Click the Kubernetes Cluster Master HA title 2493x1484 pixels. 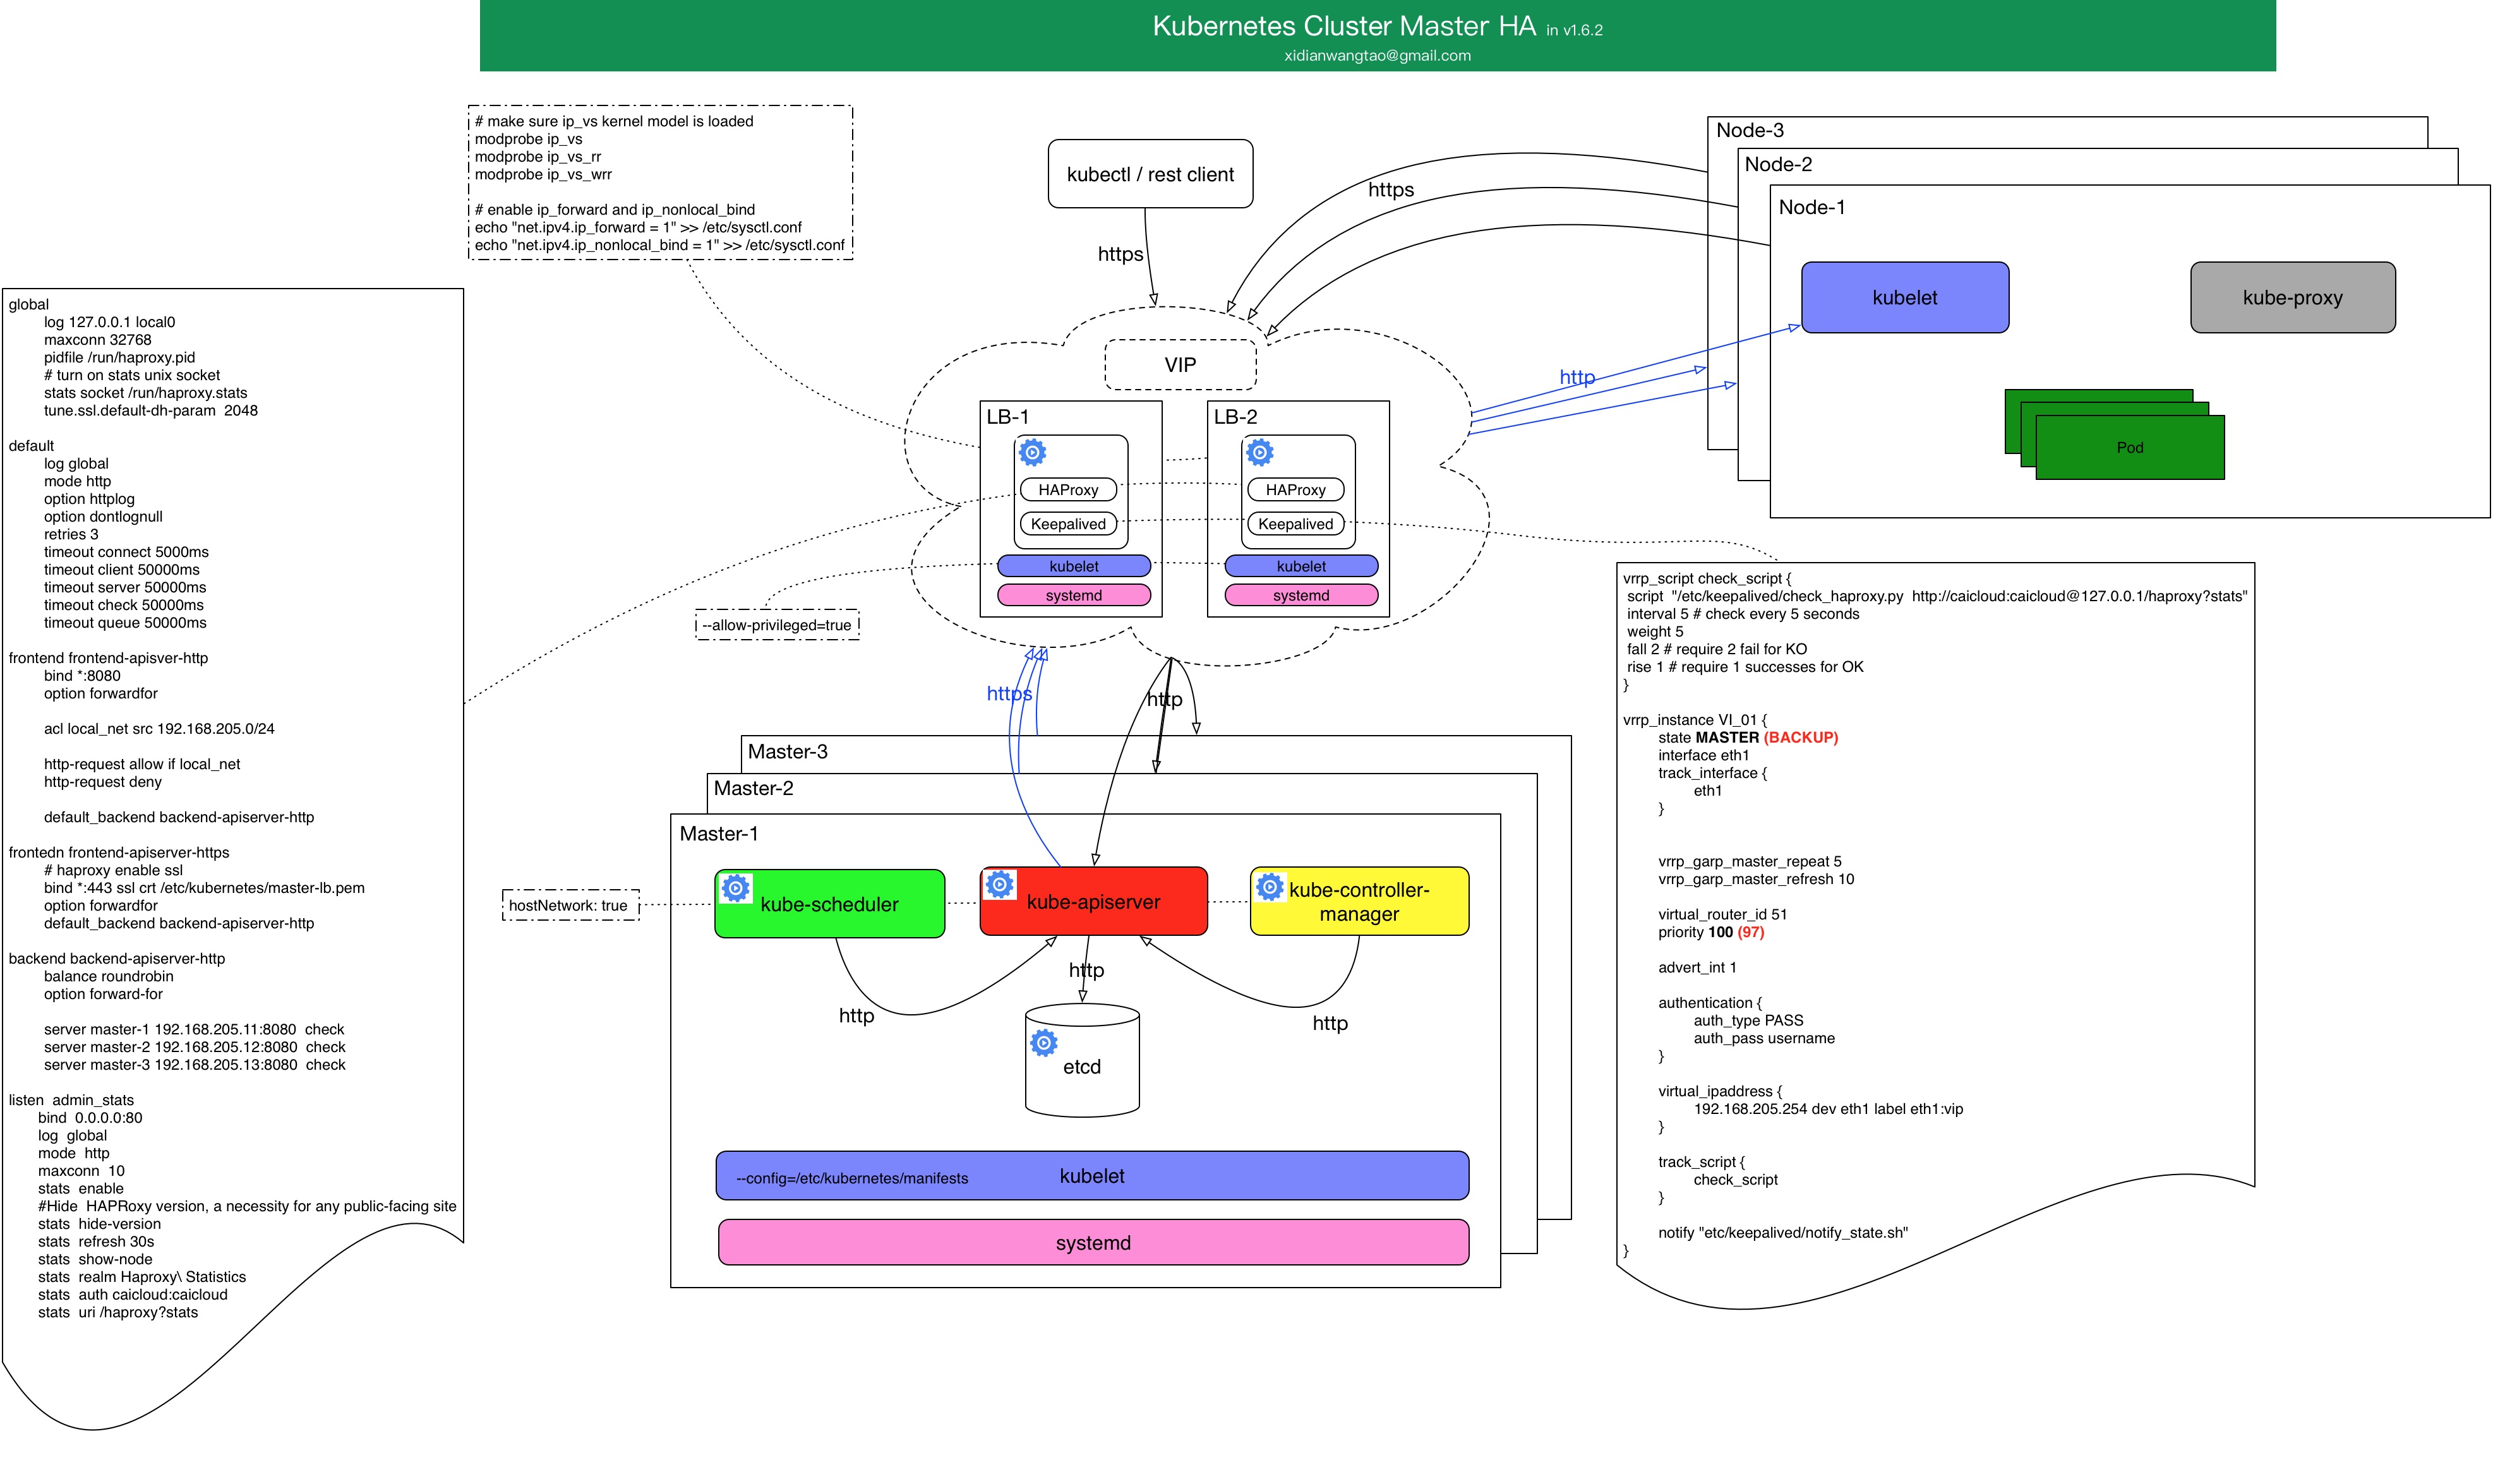[1343, 26]
